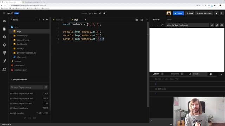Open the Deployment rocket icon

click(4, 61)
